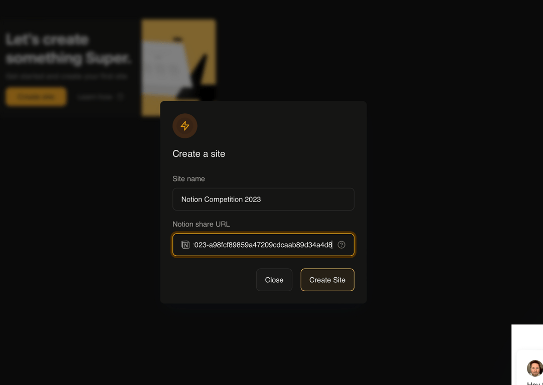Viewport: 543px width, 385px height.
Task: Click the Create Site button
Action: pyautogui.click(x=327, y=280)
